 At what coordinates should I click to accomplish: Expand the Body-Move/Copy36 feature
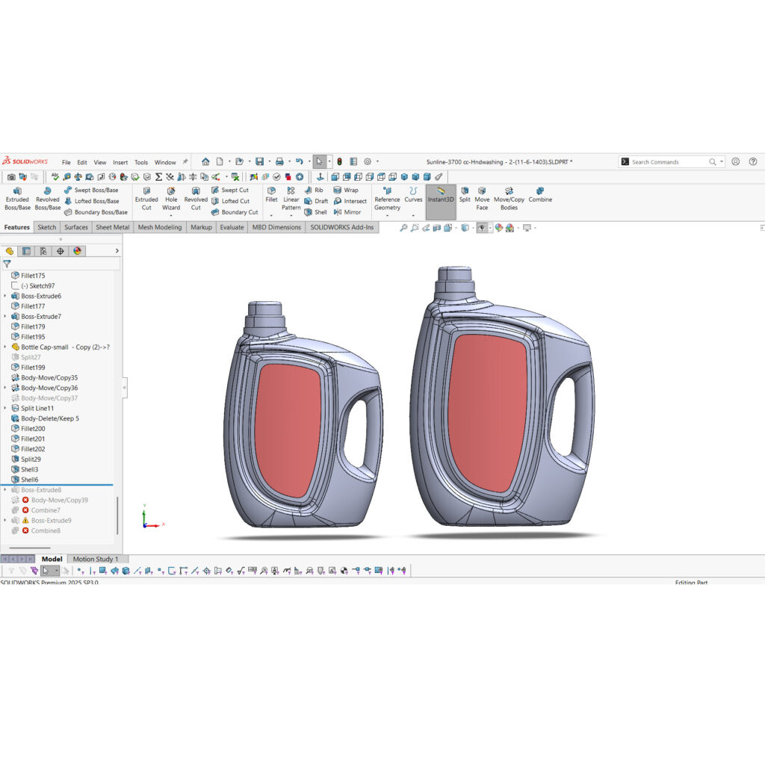(5, 388)
